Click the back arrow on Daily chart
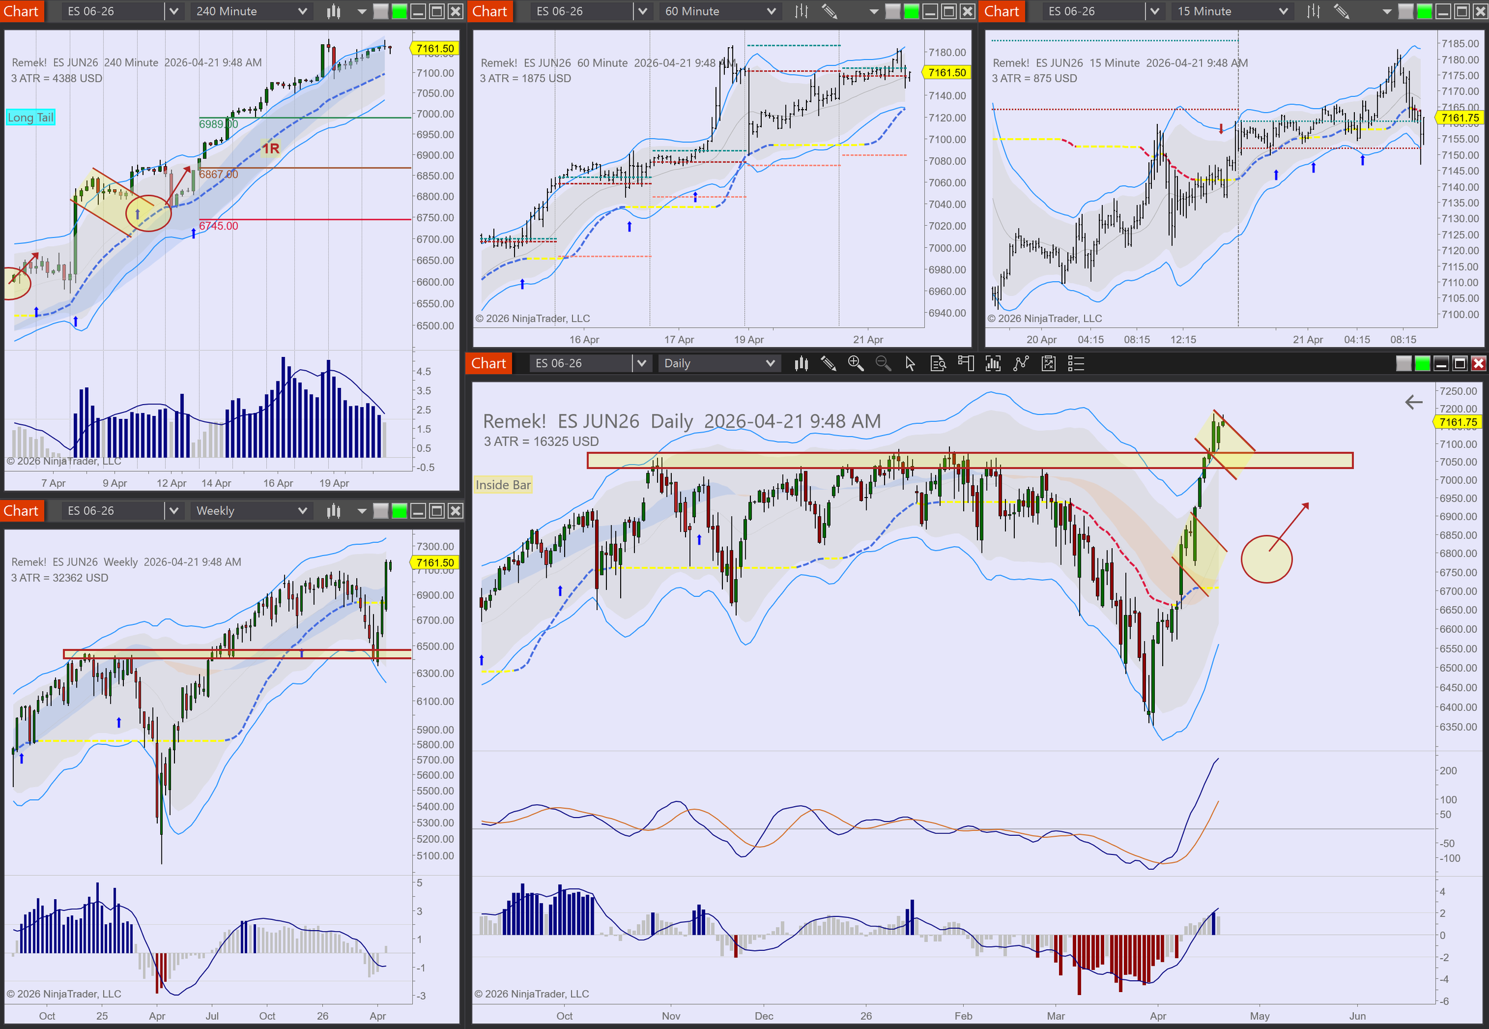 click(1413, 402)
